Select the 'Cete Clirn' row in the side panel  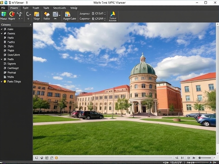coord(16,55)
